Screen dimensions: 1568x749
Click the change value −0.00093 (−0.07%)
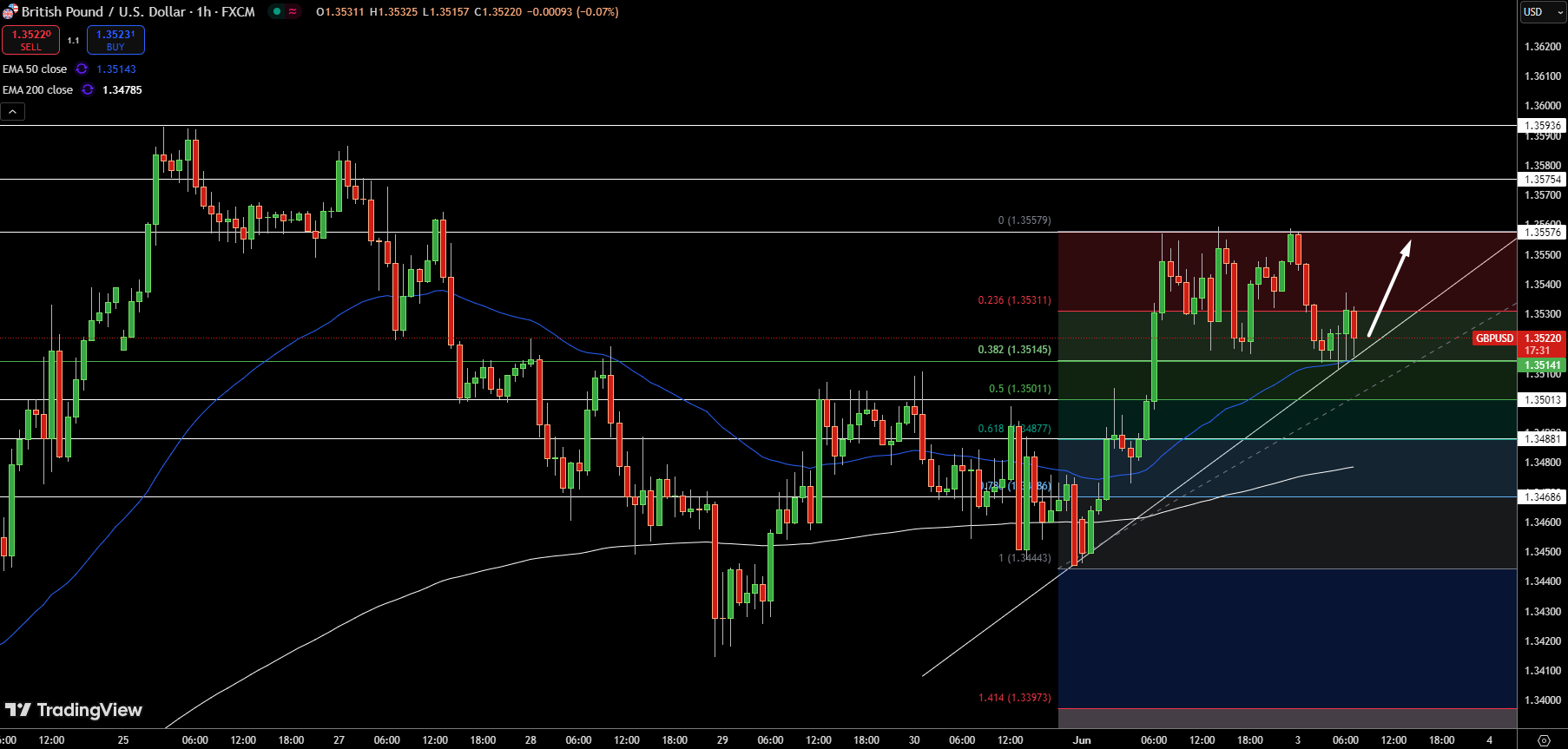(x=573, y=12)
